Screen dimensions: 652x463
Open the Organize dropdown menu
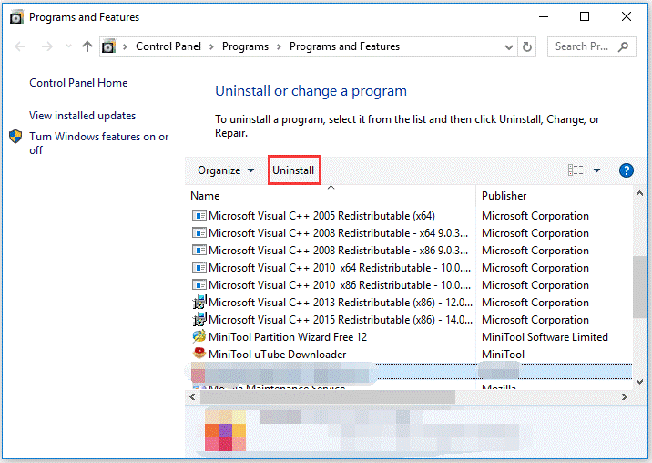(x=226, y=170)
